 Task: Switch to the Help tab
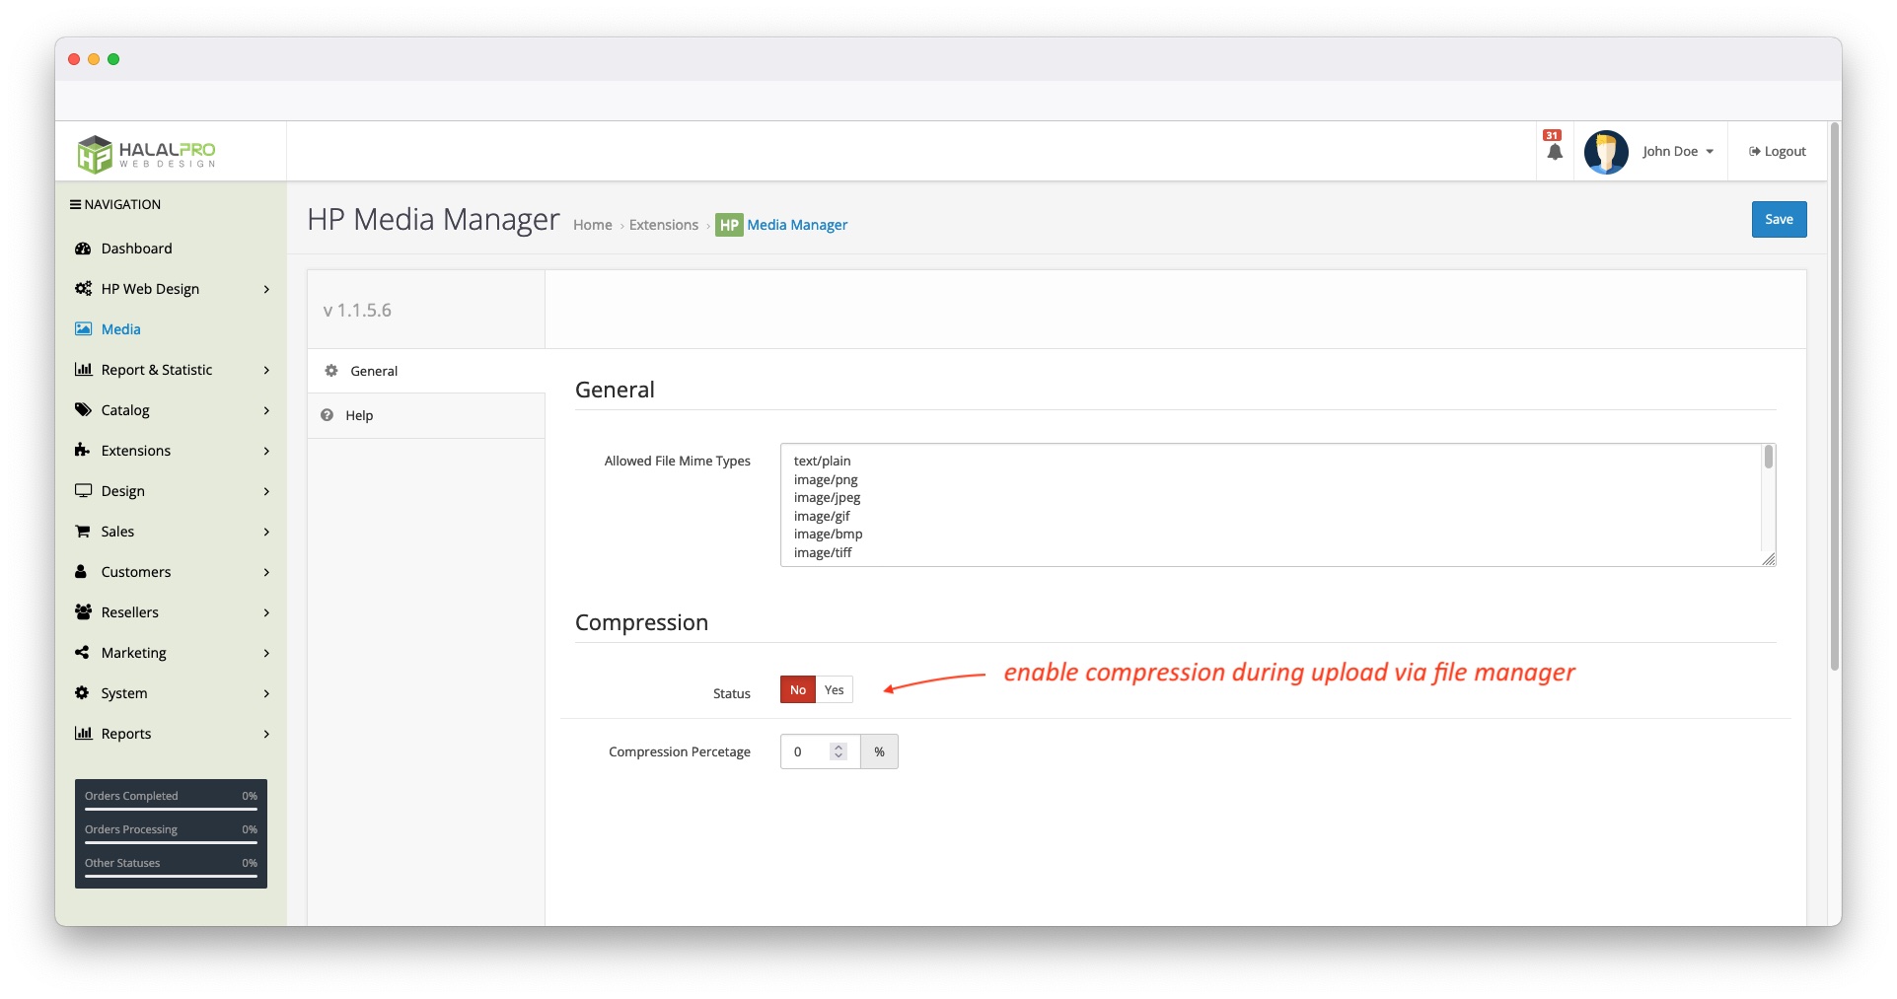coord(359,416)
